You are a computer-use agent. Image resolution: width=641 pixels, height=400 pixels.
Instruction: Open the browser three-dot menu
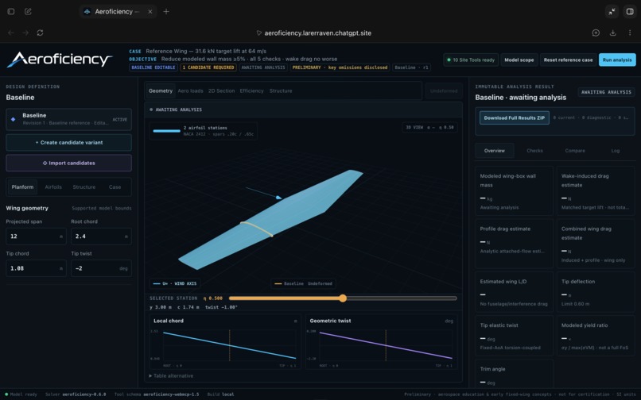630,33
